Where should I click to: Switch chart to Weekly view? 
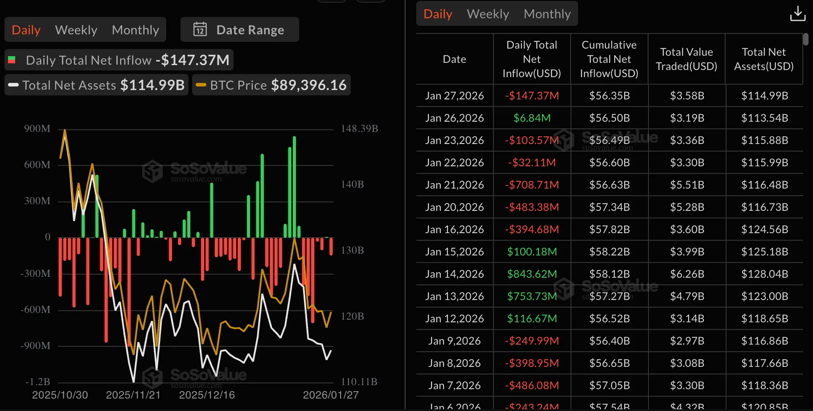click(76, 30)
